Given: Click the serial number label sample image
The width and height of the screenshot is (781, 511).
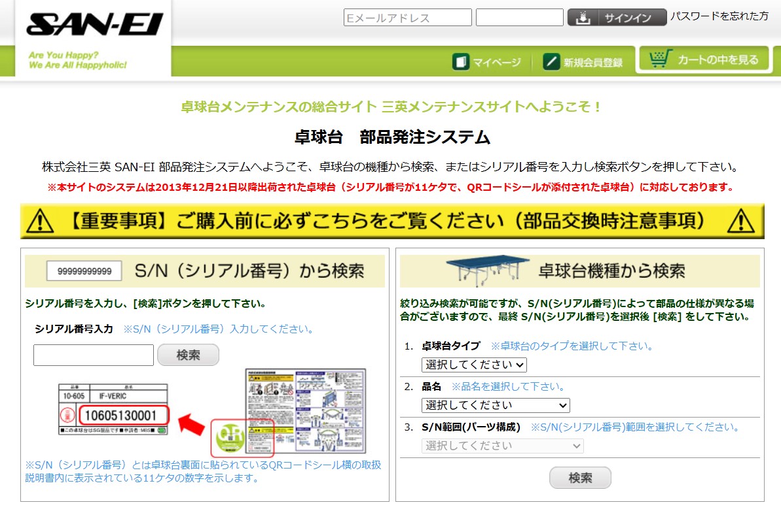Looking at the screenshot, I should point(113,409).
